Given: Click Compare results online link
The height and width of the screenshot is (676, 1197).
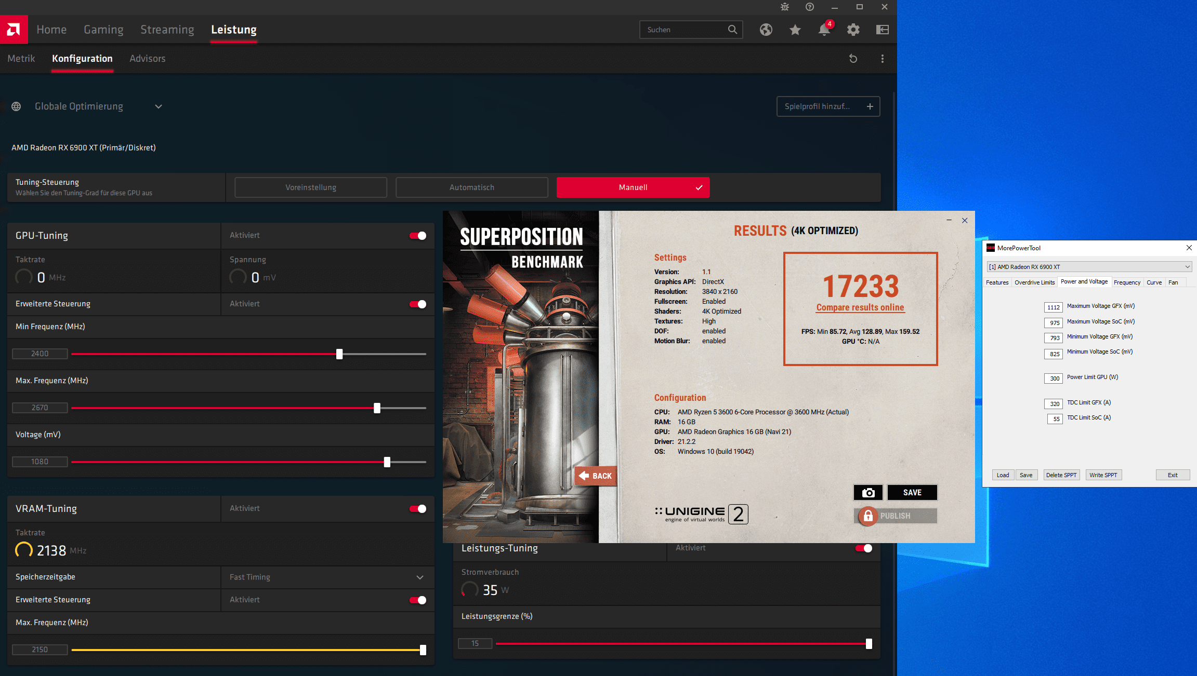Looking at the screenshot, I should [x=860, y=307].
